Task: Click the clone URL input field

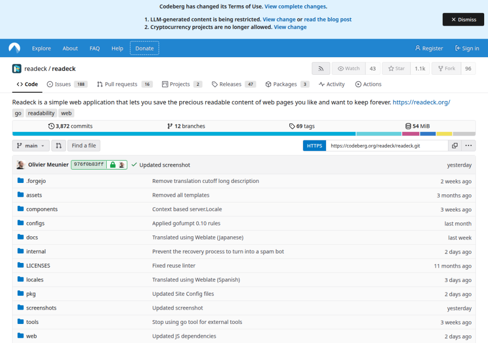Action: pos(387,145)
